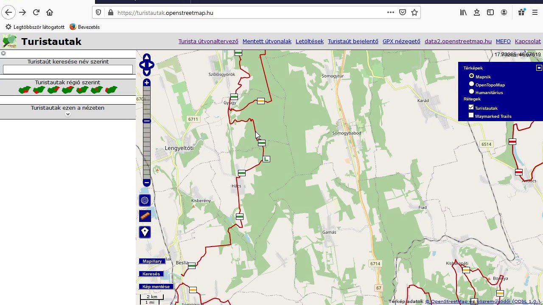
Task: Select the OpenTopoMap base map
Action: point(471,84)
